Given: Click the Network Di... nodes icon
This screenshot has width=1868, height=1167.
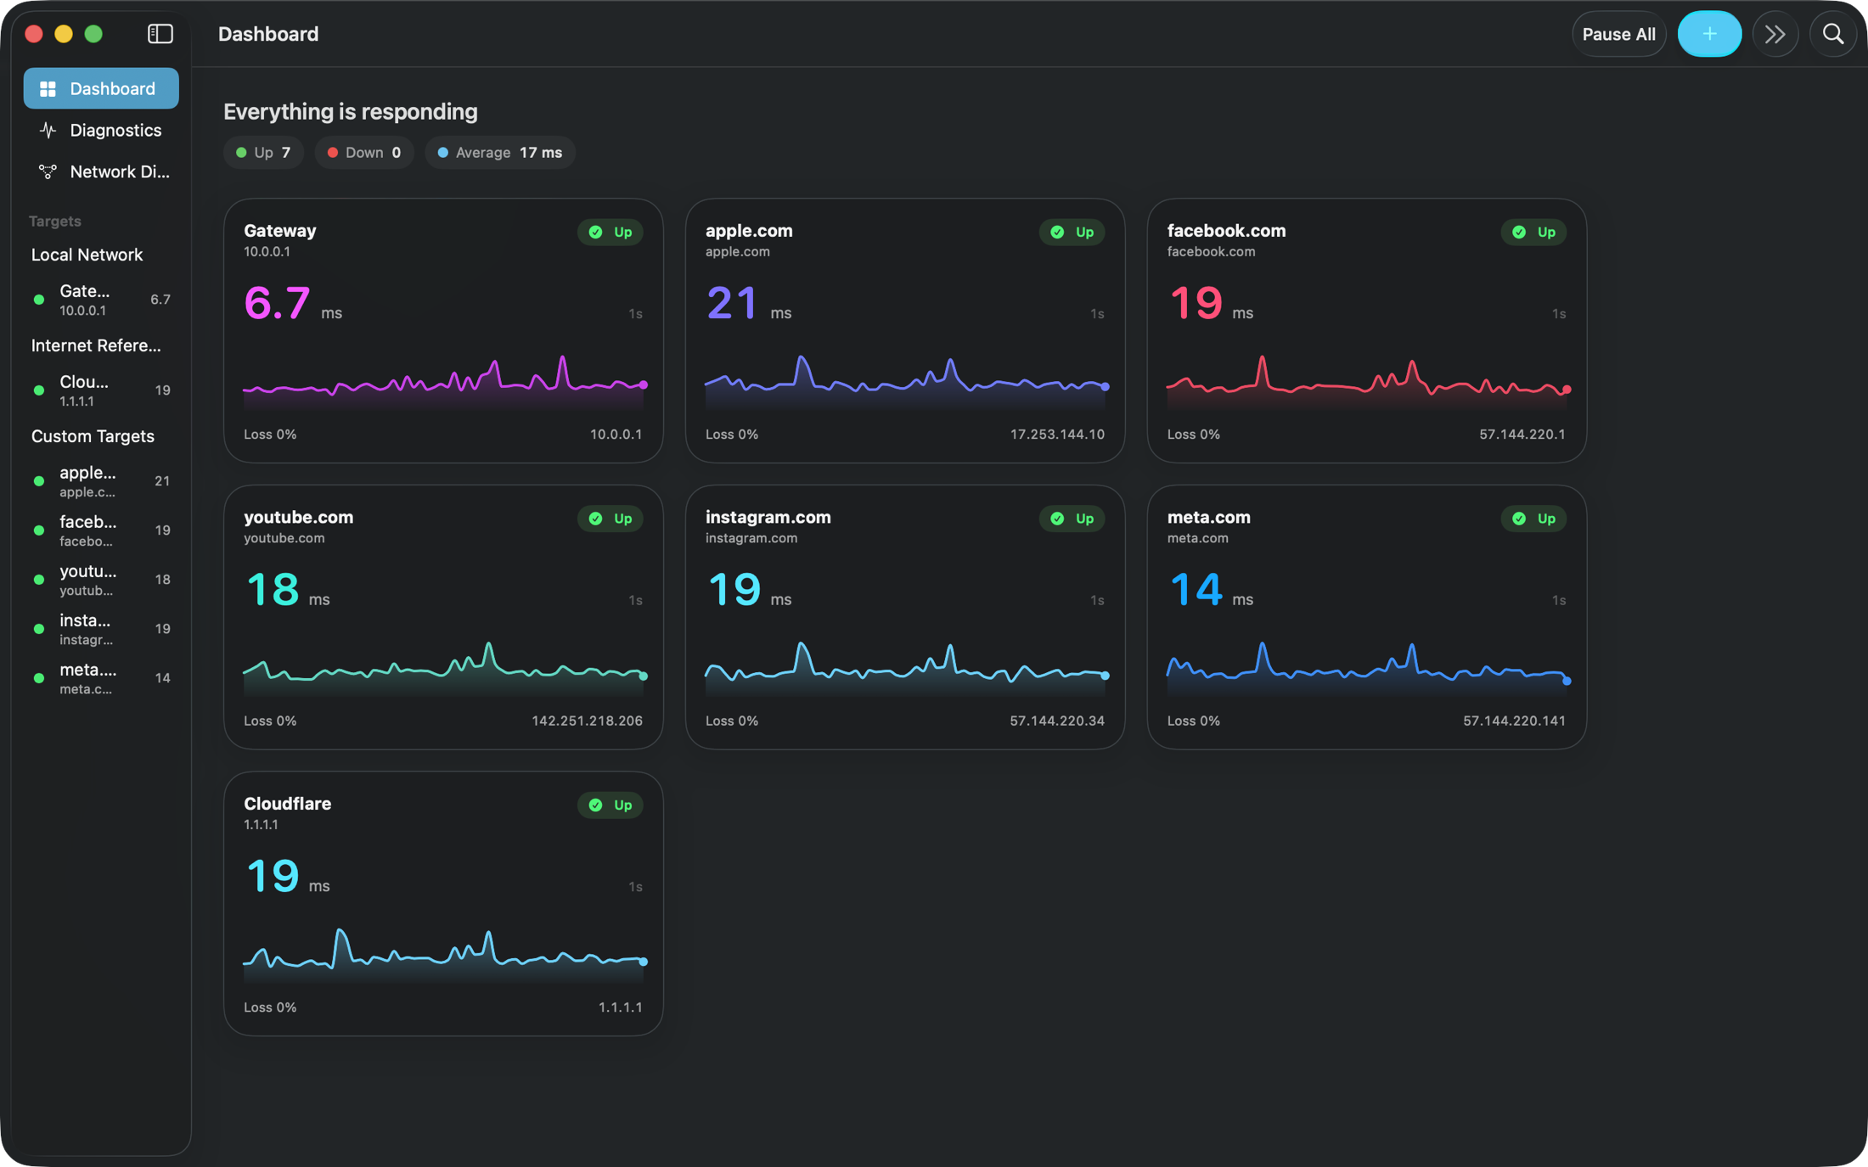Looking at the screenshot, I should pos(48,171).
